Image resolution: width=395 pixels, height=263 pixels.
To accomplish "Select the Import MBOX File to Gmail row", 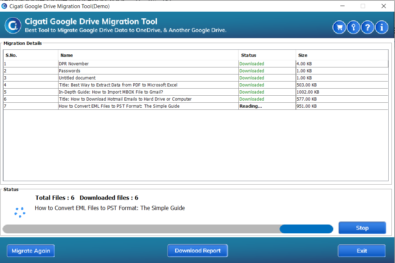I will click(196, 92).
